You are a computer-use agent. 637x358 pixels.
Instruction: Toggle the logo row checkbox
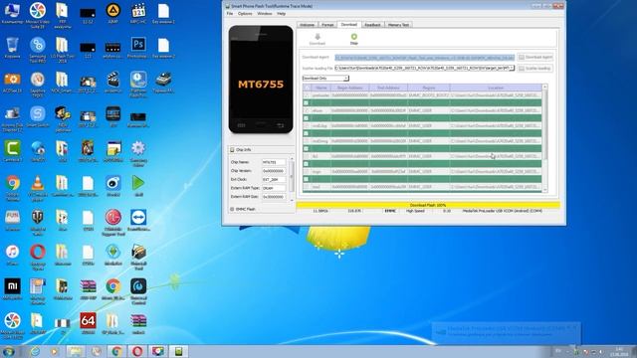click(306, 172)
